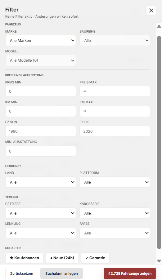Toggle the Kaufchancen star switch
Viewport: 162px width, 280px height.
pos(24,258)
